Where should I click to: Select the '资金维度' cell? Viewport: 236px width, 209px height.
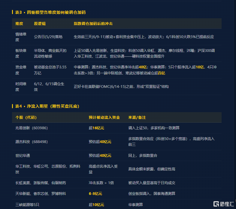click(x=21, y=70)
